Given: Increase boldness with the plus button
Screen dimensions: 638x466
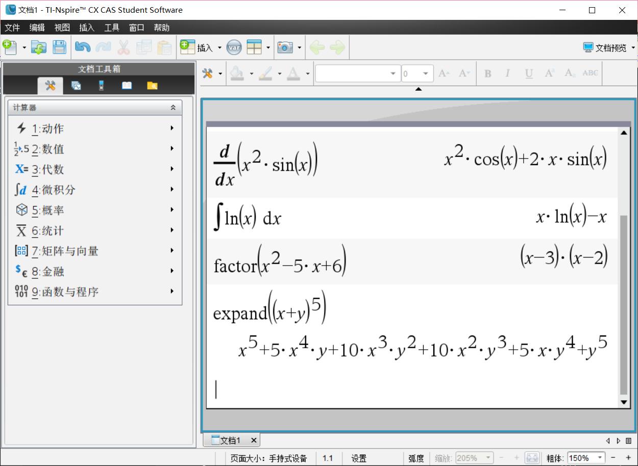Looking at the screenshot, I should click(x=628, y=458).
